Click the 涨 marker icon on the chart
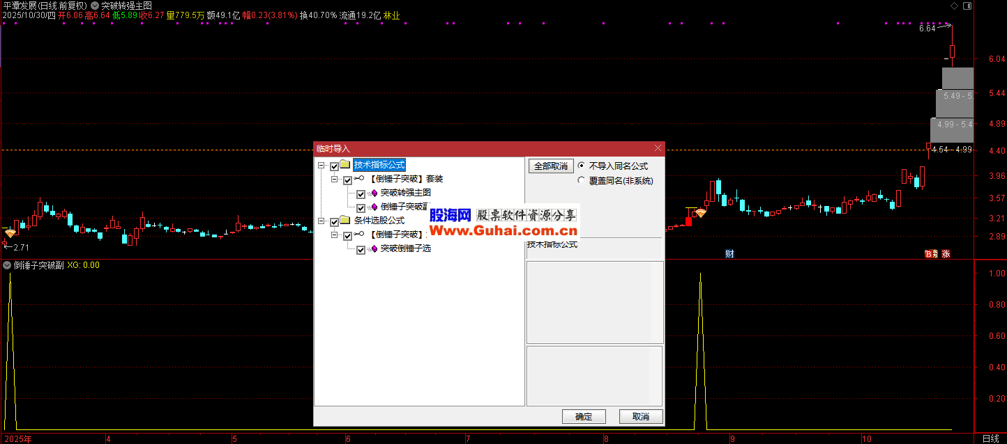This screenshot has height=444, width=1007. 946,254
